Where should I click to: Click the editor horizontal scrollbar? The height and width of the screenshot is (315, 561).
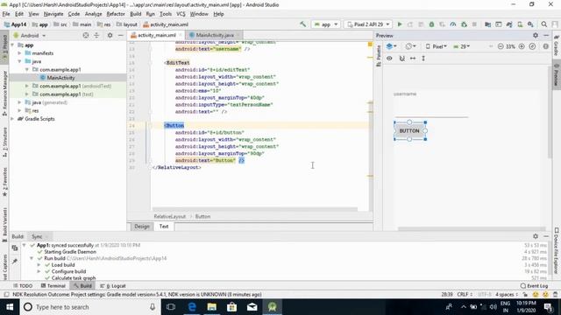[255, 209]
